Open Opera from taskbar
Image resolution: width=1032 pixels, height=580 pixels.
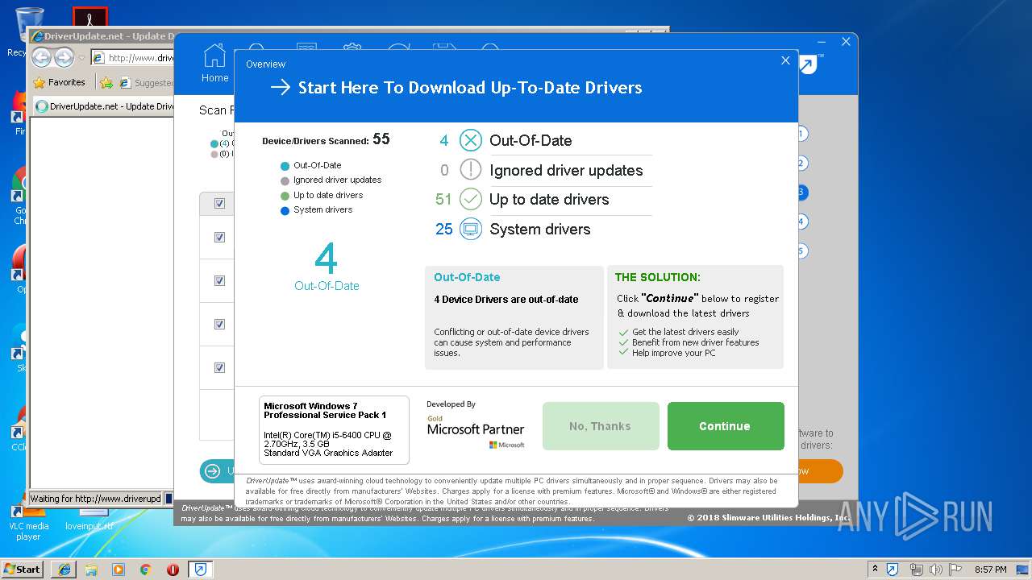coord(173,570)
